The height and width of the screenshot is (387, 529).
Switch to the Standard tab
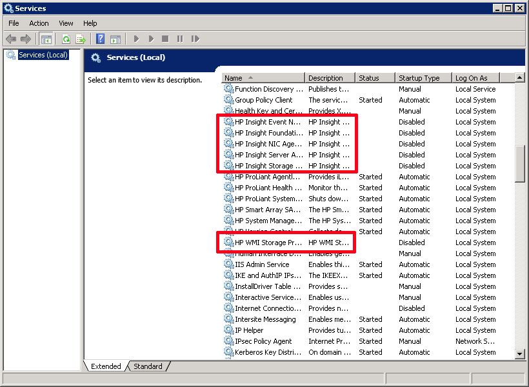148,366
